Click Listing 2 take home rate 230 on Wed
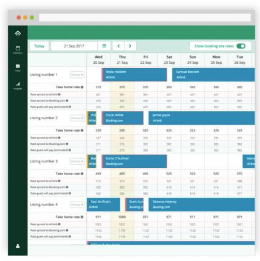 [x=98, y=130]
